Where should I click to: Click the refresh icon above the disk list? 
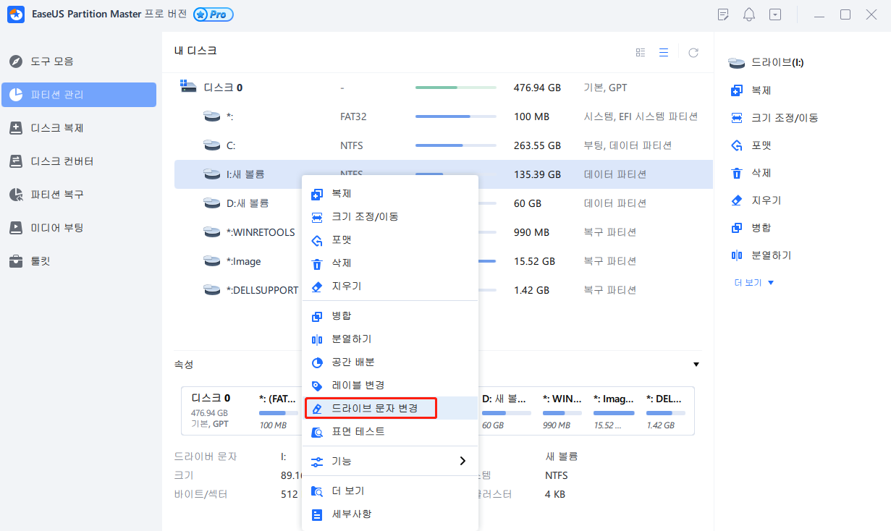click(693, 52)
